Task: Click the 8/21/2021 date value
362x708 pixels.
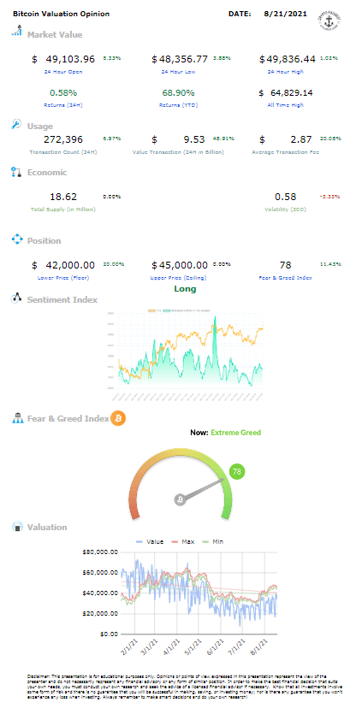Action: [x=286, y=14]
